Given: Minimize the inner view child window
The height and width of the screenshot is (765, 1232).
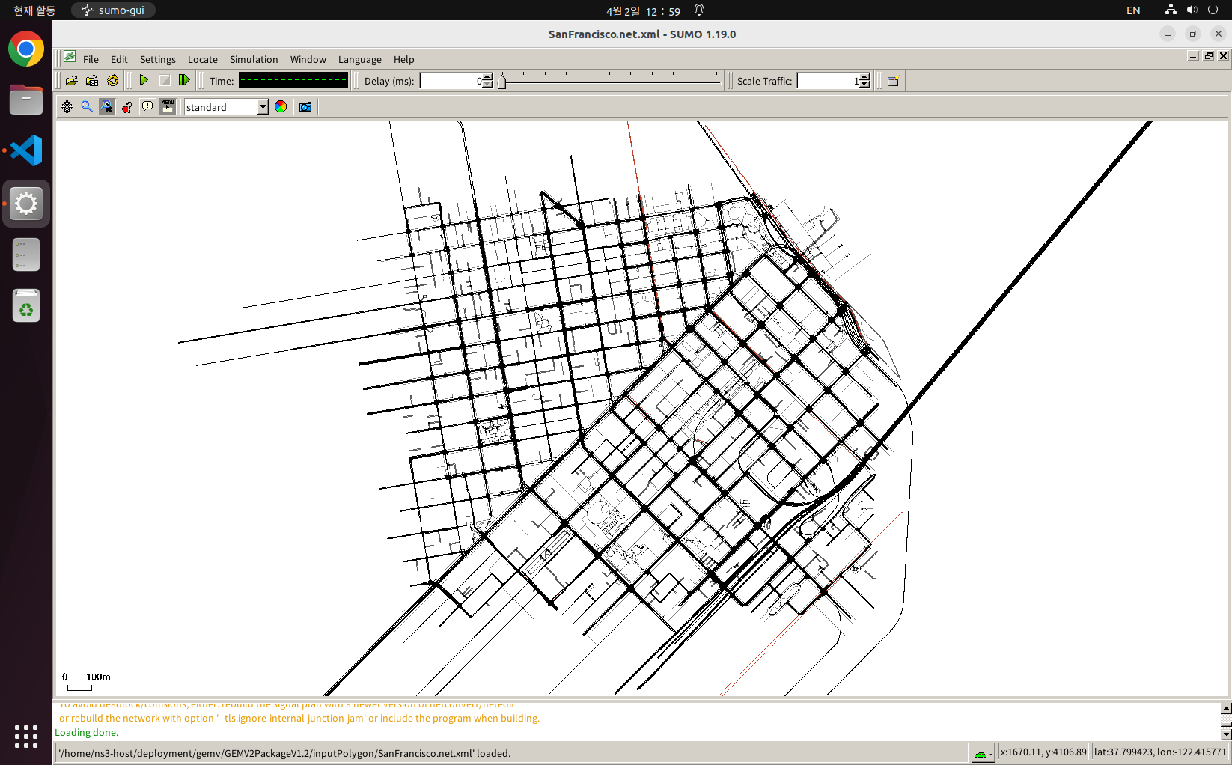Looking at the screenshot, I should (x=1193, y=56).
